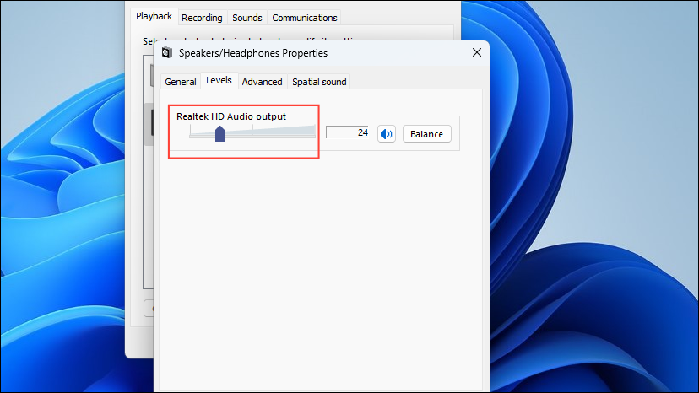Screen dimensions: 699x393
Task: Select the Playback tab in the Sound window
Action: [x=154, y=17]
